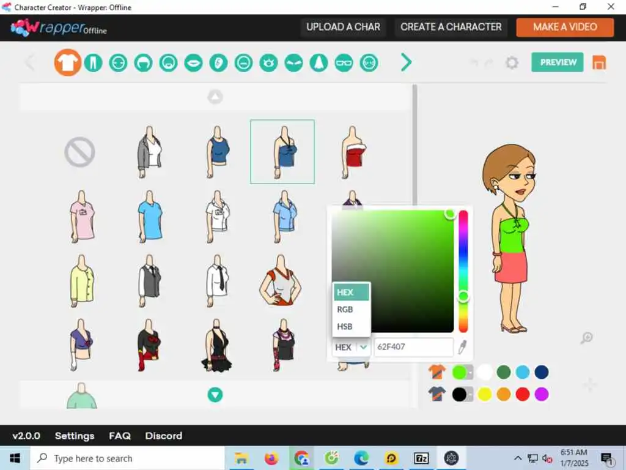Click the eyedropper color picker tool
The image size is (626, 470).
click(x=462, y=347)
